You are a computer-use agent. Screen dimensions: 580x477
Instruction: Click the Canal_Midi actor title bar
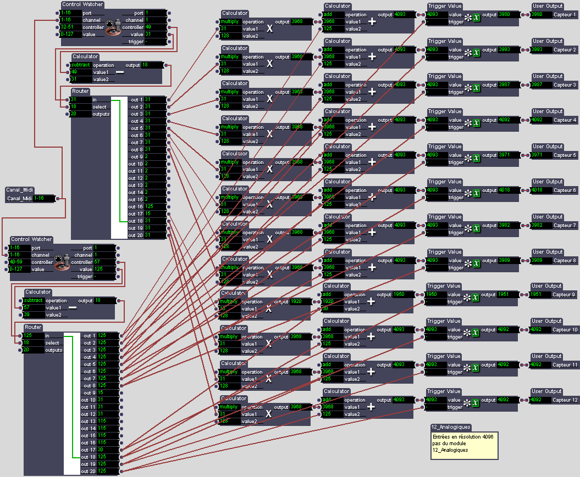tap(20, 190)
